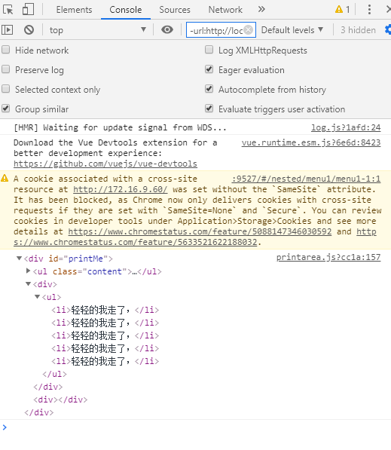Switch to the Elements tab
391x450 pixels.
tap(74, 10)
